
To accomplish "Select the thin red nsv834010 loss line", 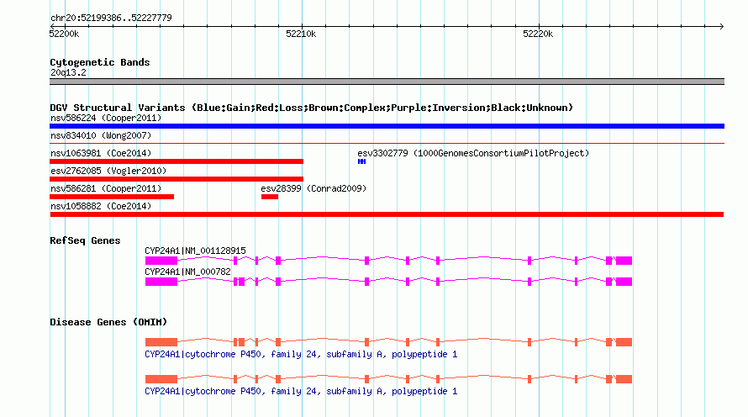I will pyautogui.click(x=387, y=143).
